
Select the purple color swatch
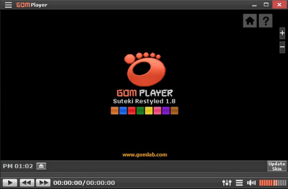point(166,111)
